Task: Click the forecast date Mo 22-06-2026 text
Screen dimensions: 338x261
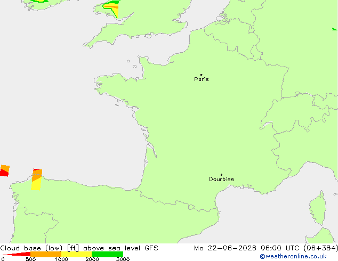Action: (x=226, y=248)
